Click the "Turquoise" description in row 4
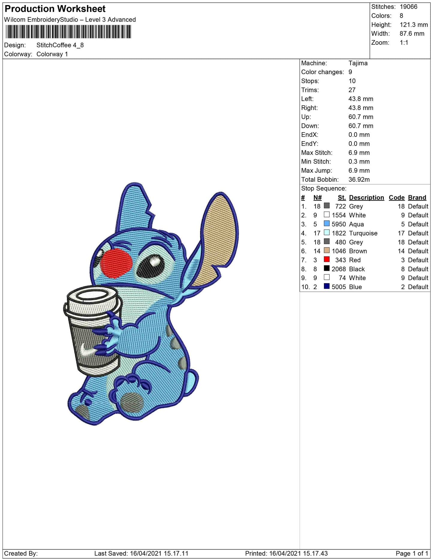Screen dimensions: 433x559 363,233
